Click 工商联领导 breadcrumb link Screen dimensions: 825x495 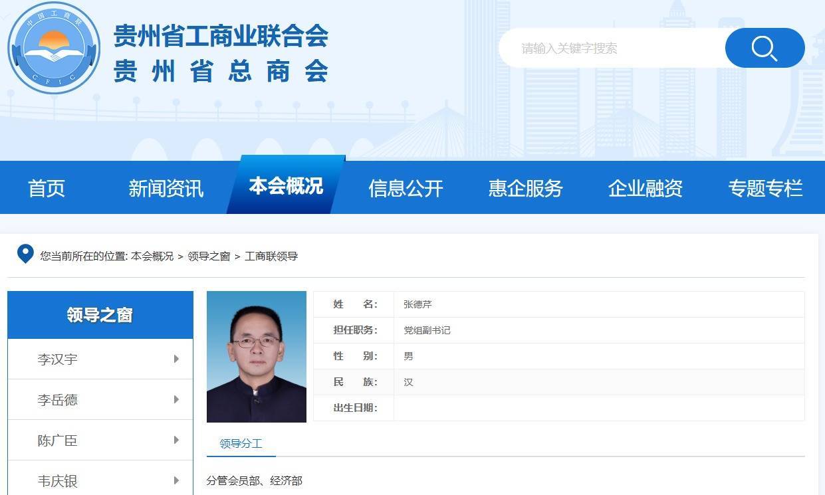coord(271,256)
